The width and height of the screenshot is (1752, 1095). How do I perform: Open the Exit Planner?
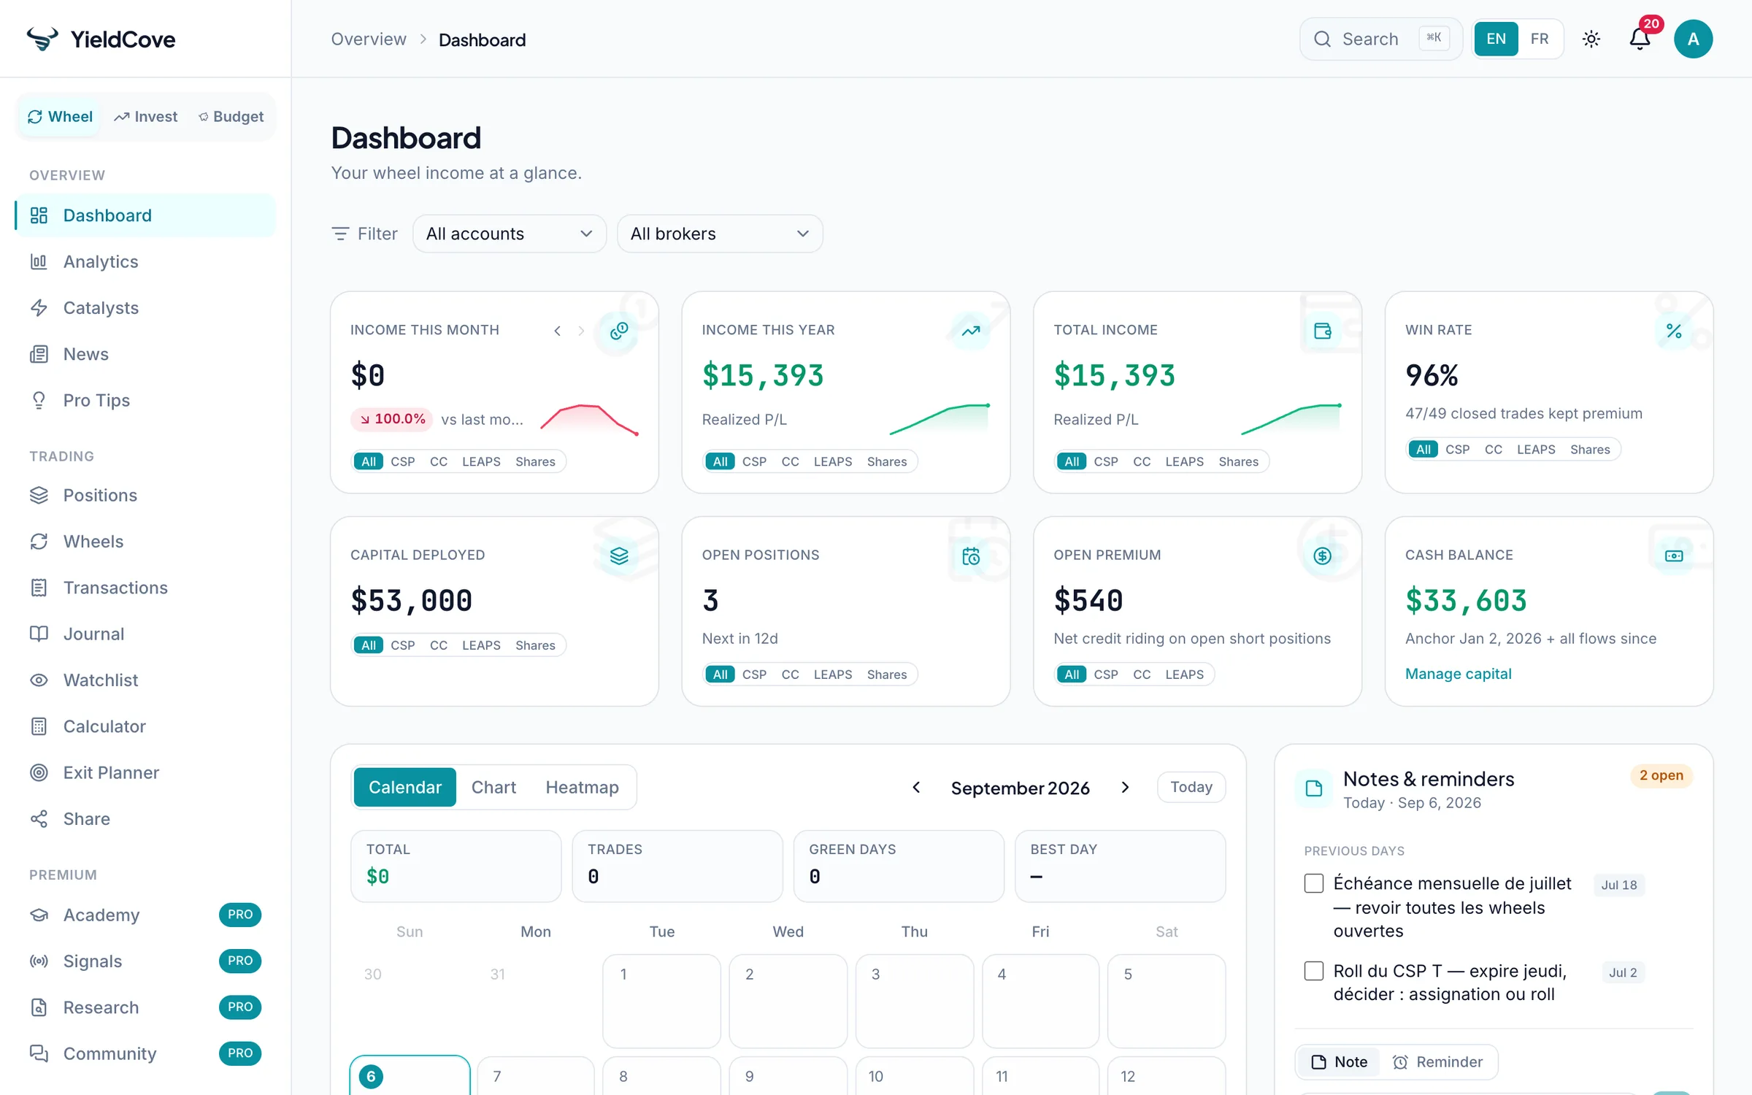pyautogui.click(x=145, y=772)
